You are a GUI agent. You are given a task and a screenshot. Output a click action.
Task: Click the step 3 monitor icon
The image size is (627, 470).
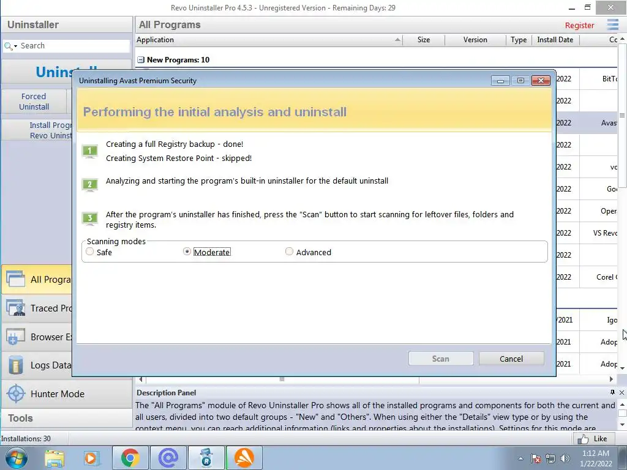click(x=89, y=218)
